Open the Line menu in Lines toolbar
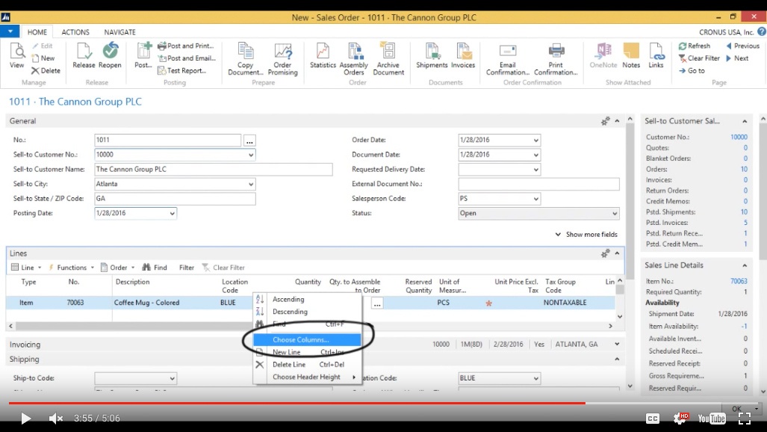 pyautogui.click(x=26, y=268)
